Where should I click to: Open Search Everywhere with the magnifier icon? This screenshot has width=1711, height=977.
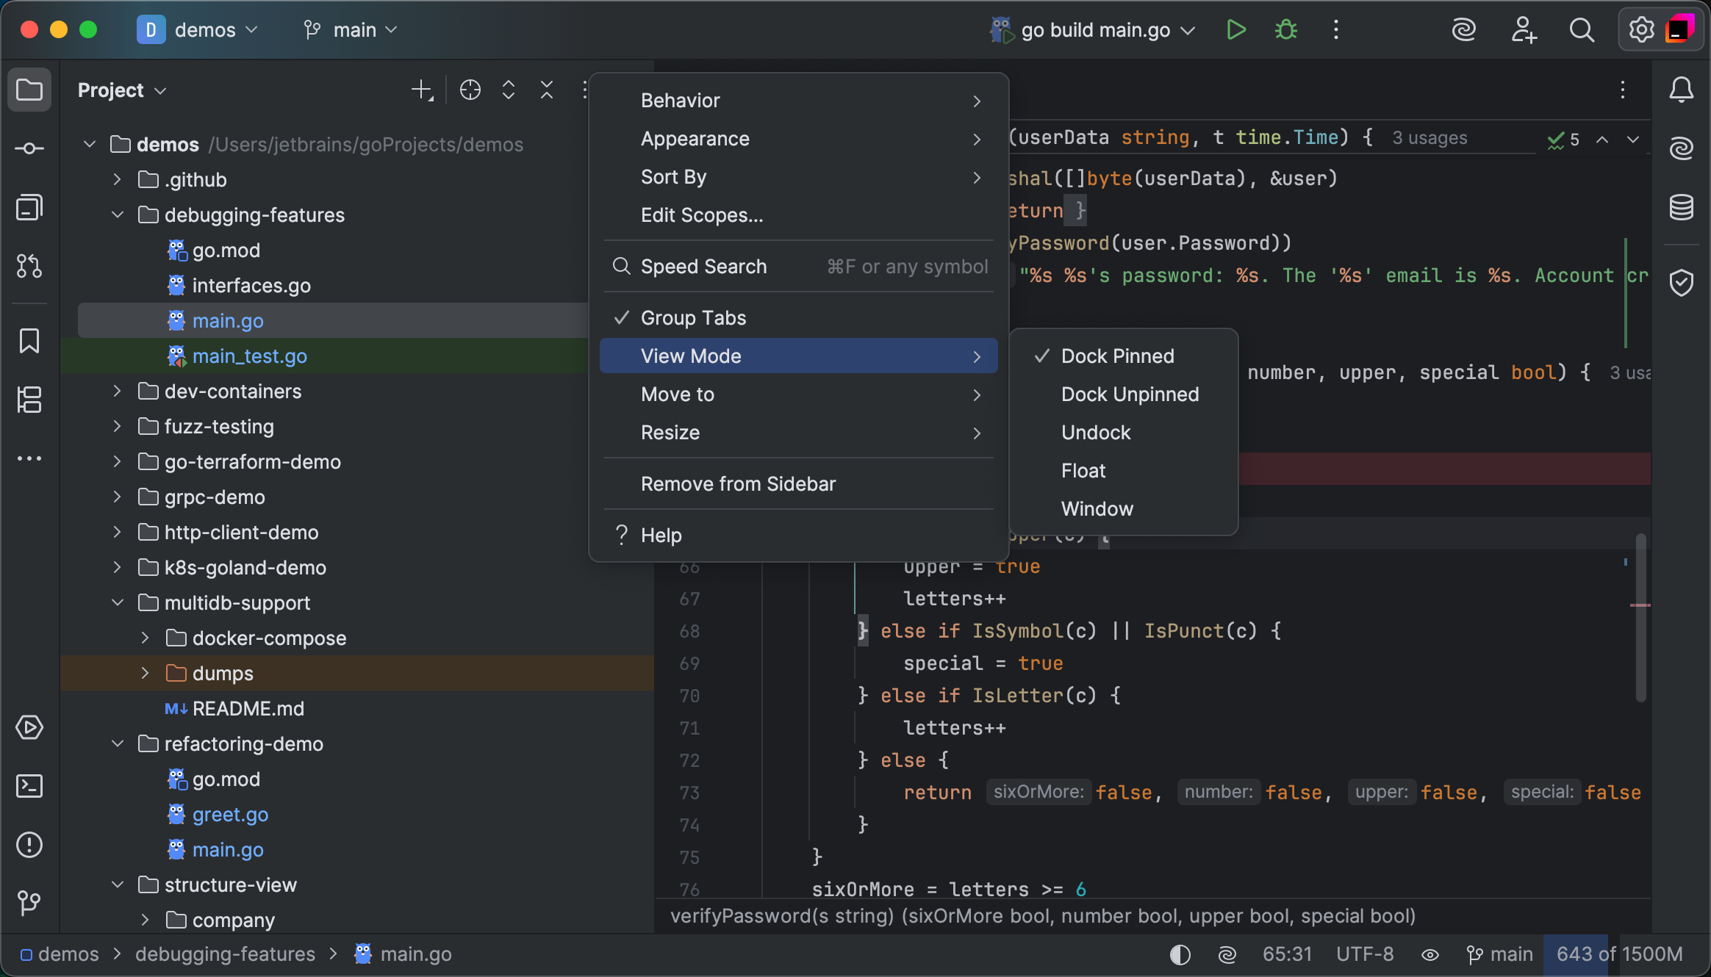tap(1582, 30)
